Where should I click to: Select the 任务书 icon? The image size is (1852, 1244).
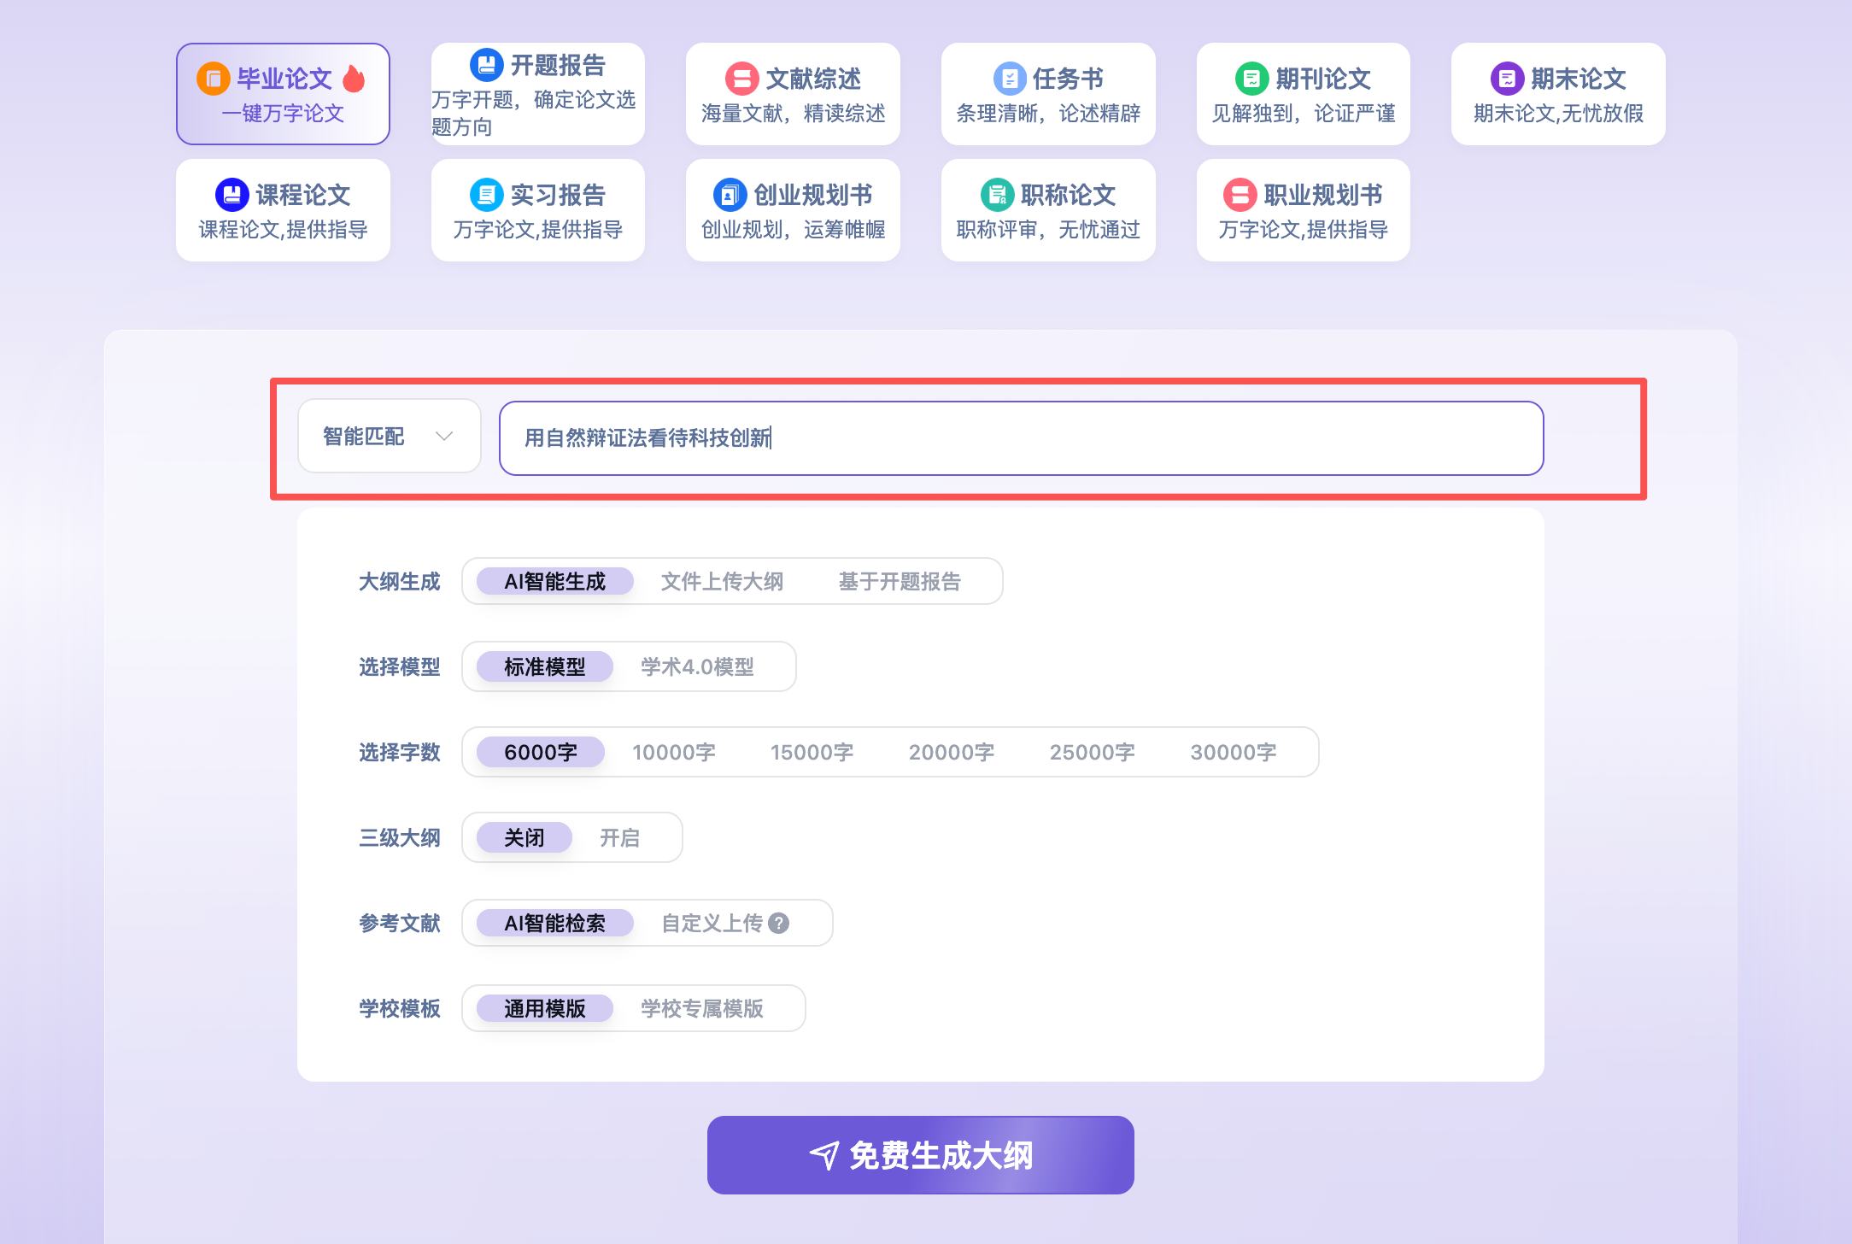[x=1008, y=78]
